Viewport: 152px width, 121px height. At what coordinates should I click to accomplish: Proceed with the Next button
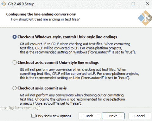[113, 116]
